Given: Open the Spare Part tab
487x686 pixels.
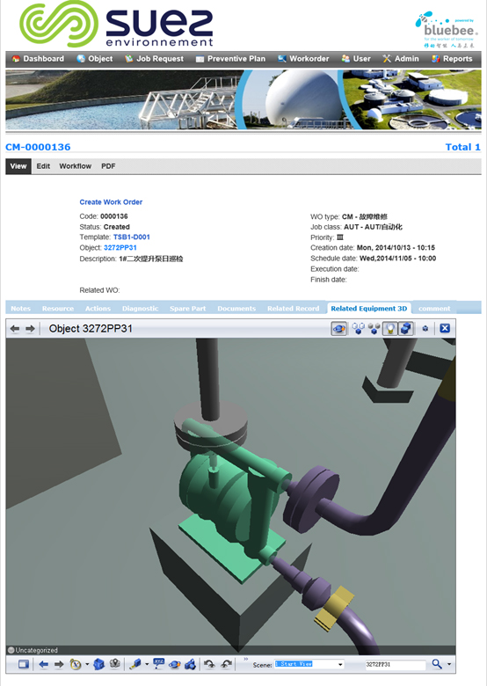Looking at the screenshot, I should [x=187, y=309].
